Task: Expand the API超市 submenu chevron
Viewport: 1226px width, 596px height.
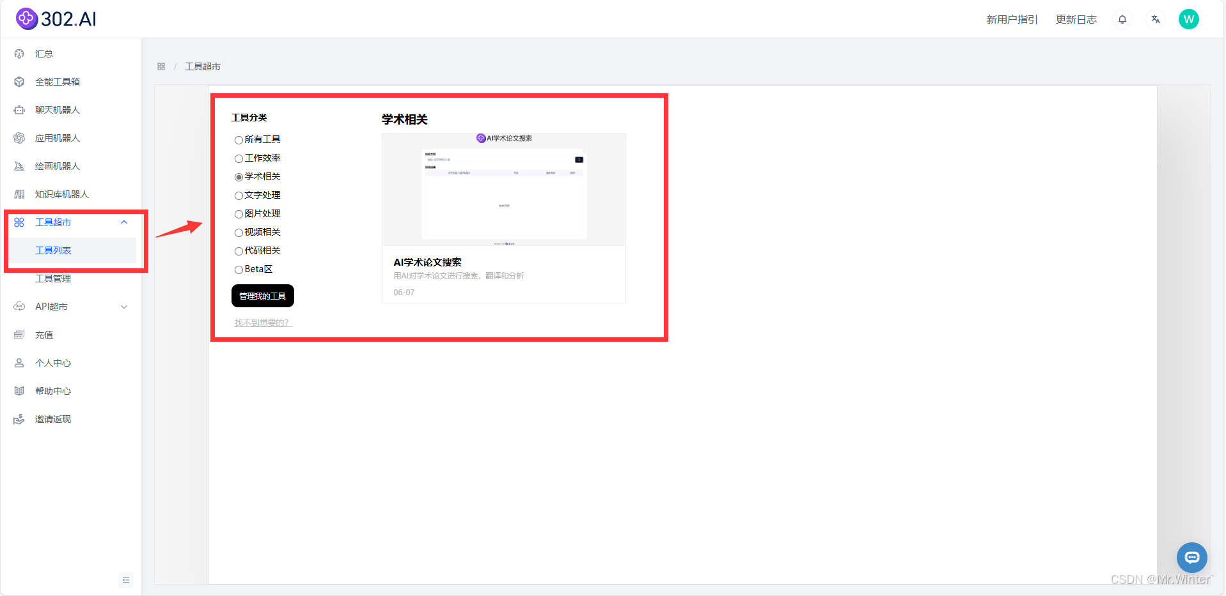Action: (x=124, y=307)
